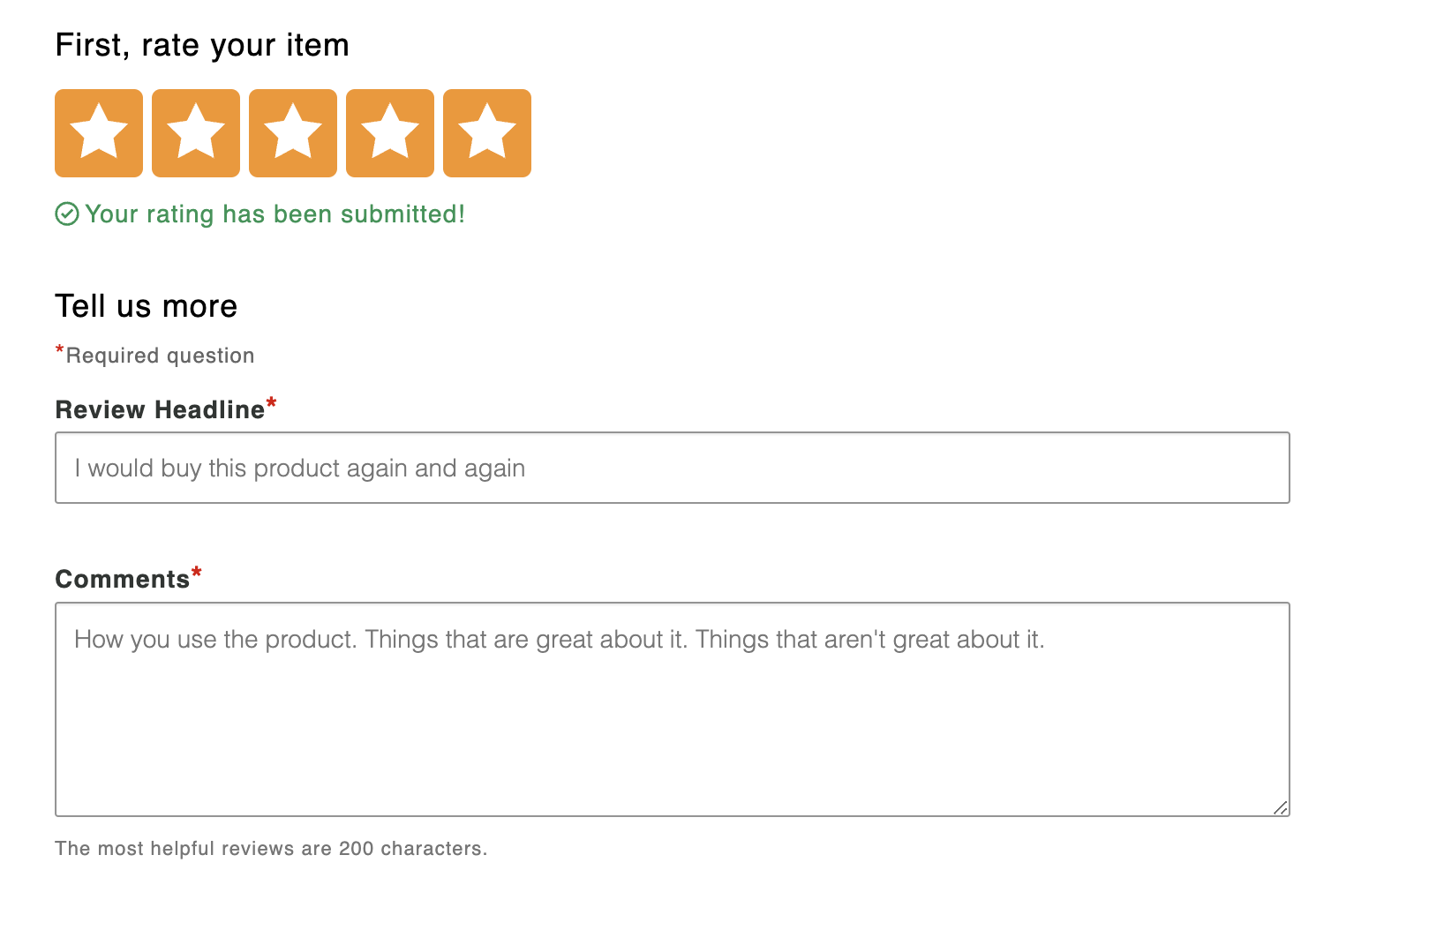Screen dimensions: 1444x930
Task: Click the 200 characters helper text
Action: [x=271, y=849]
